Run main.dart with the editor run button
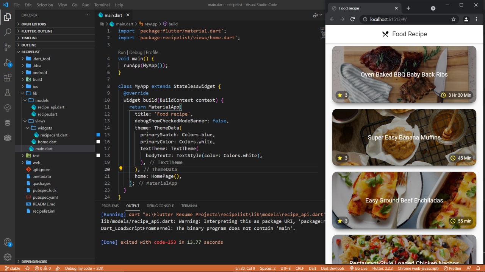Screen dimensions: 485x272 (315, 15)
